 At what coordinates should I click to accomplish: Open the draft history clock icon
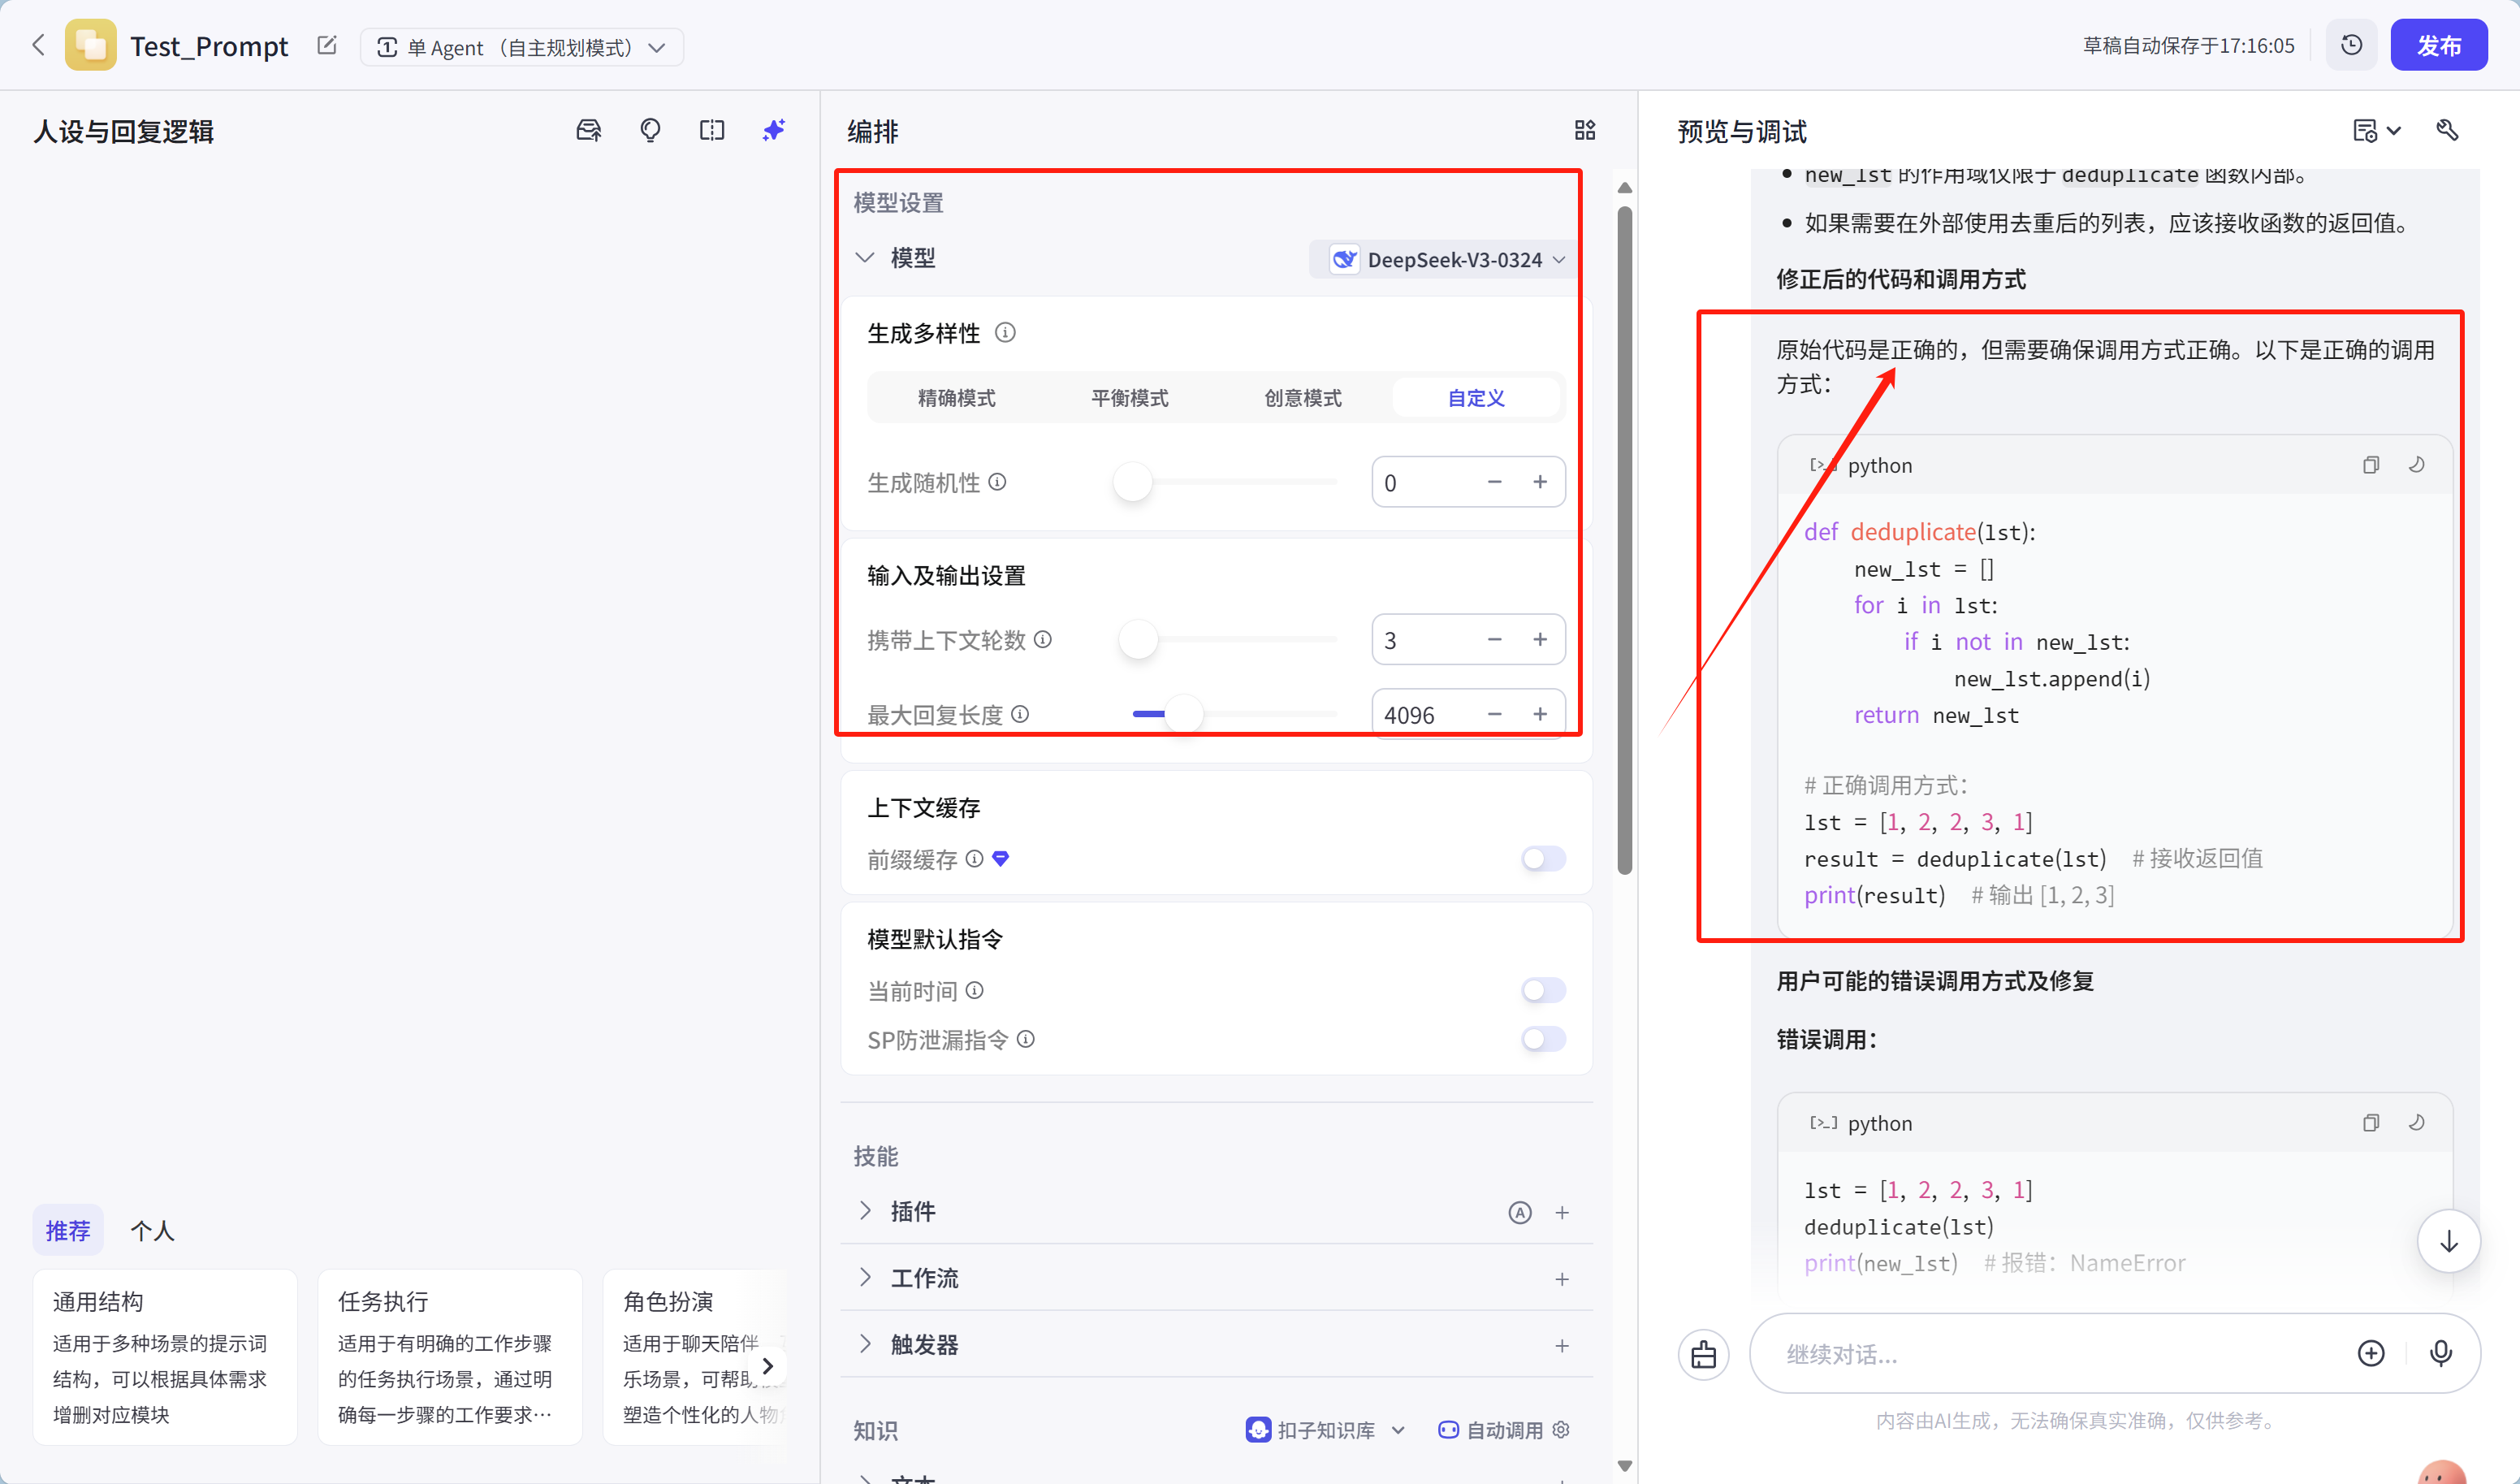2351,46
